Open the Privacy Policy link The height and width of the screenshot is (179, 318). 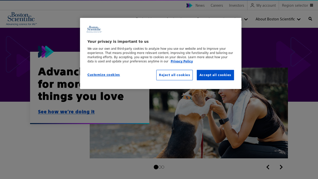point(182,61)
